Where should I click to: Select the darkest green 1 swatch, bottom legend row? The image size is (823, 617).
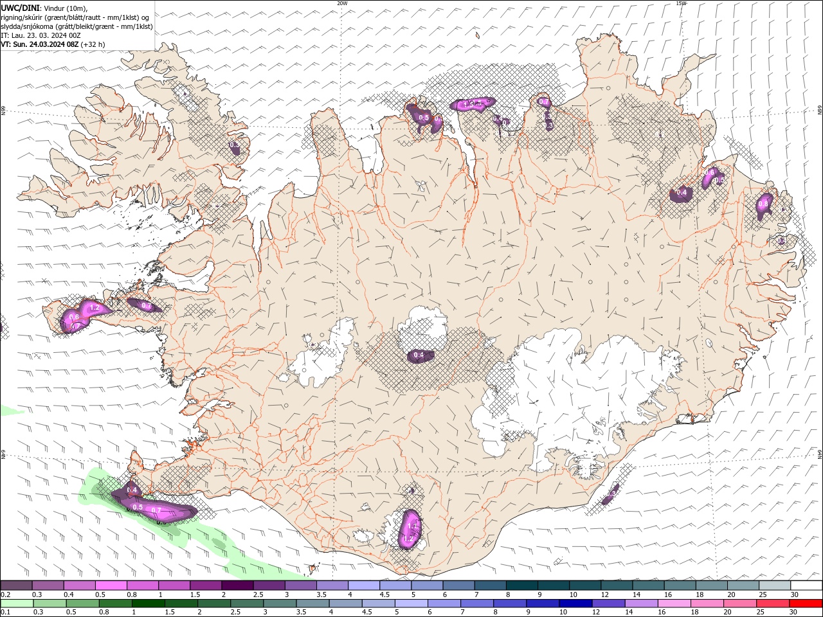[x=148, y=604]
